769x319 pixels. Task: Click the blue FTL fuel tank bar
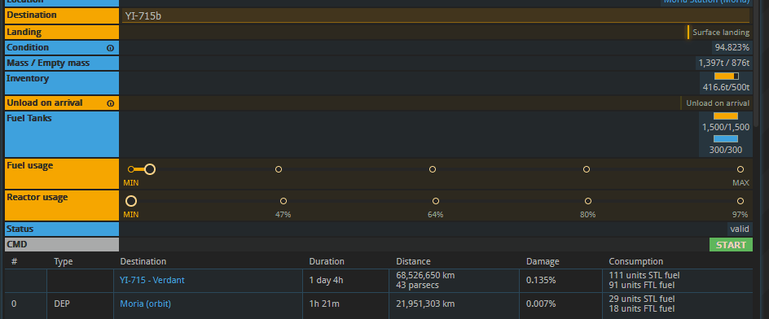click(726, 138)
